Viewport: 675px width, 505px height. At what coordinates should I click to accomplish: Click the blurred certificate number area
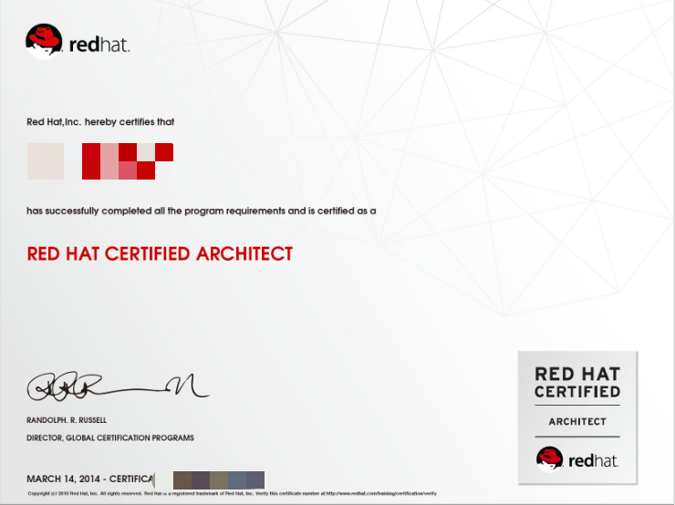coord(209,480)
